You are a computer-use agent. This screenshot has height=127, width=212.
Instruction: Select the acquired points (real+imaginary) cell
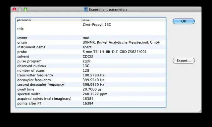point(44,99)
